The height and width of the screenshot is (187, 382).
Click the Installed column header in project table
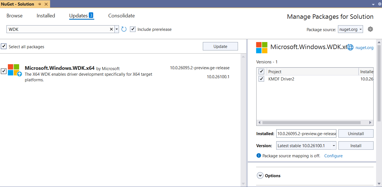click(x=367, y=71)
